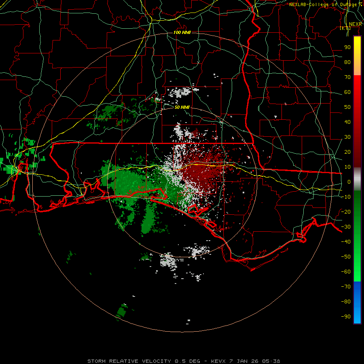The image size is (364, 364).
Task: Select the 60 label on color scale
Action: click(347, 92)
